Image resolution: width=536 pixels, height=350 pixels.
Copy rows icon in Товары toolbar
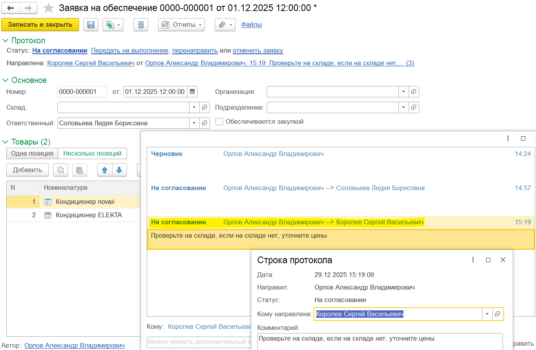click(x=61, y=170)
